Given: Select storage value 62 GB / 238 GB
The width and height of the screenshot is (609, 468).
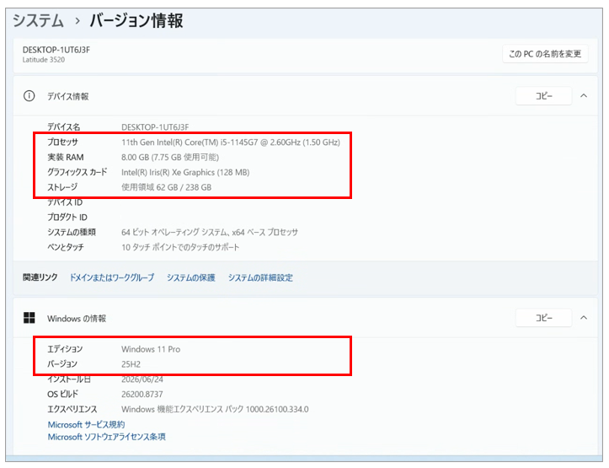Looking at the screenshot, I should coord(166,187).
